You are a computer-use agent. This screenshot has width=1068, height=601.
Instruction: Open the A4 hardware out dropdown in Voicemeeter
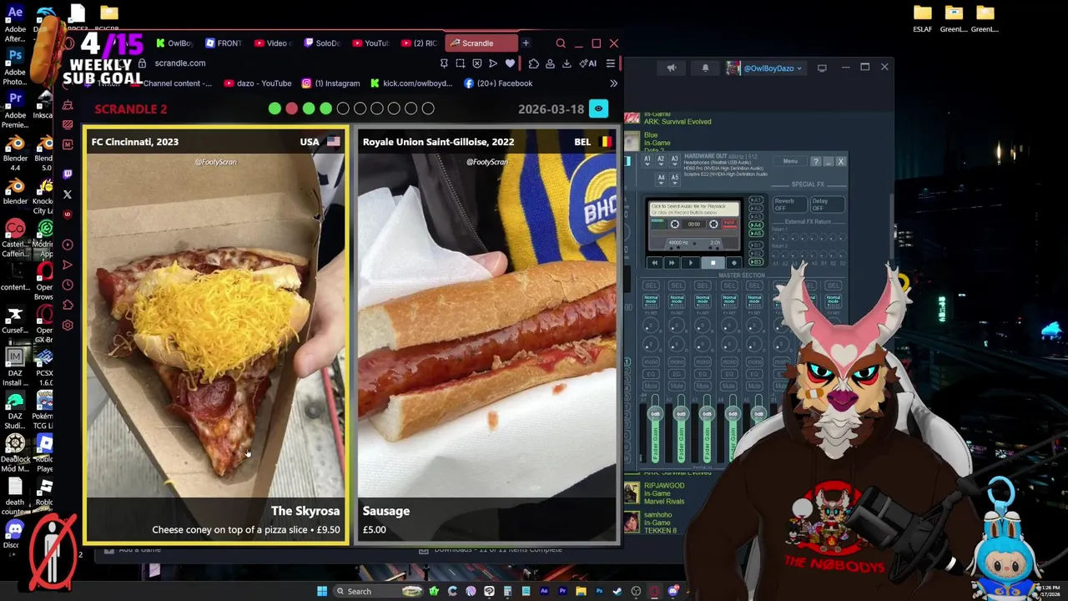(662, 179)
